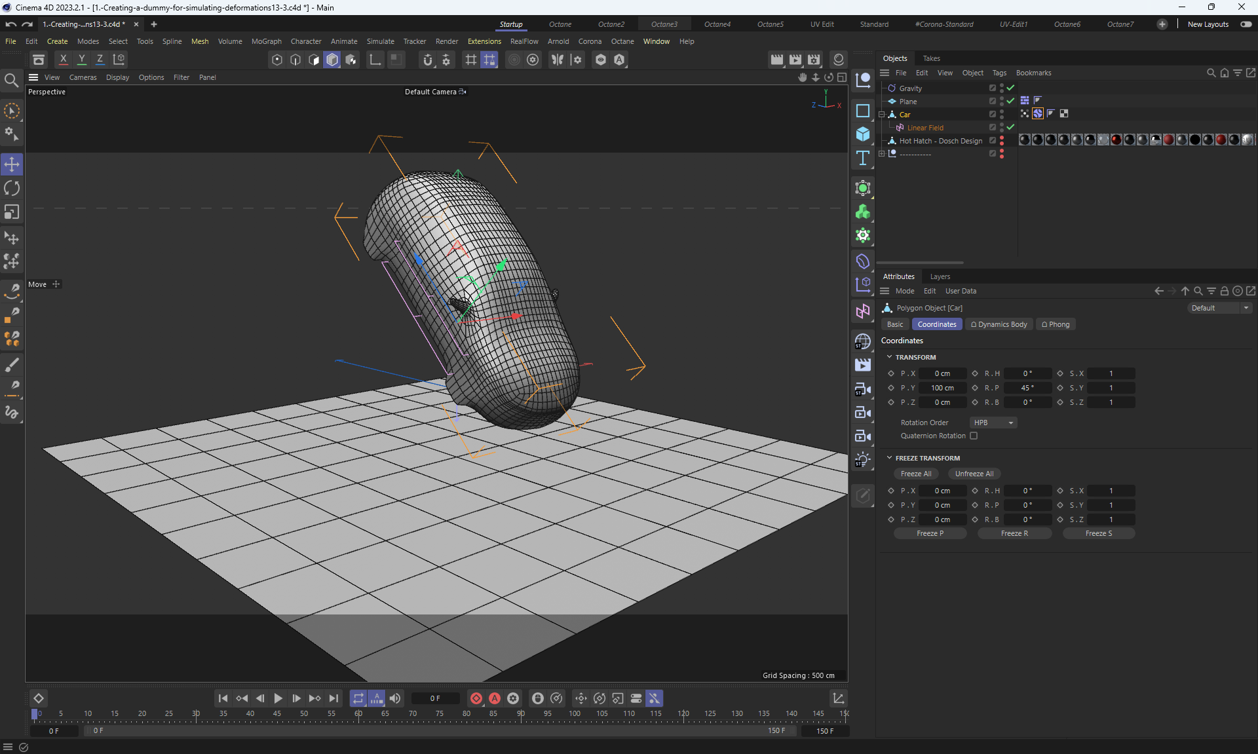Image resolution: width=1258 pixels, height=754 pixels.
Task: Collapse the Car object hierarchy
Action: (882, 115)
